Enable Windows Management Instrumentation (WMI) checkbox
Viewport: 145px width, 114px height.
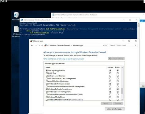coord(47,94)
